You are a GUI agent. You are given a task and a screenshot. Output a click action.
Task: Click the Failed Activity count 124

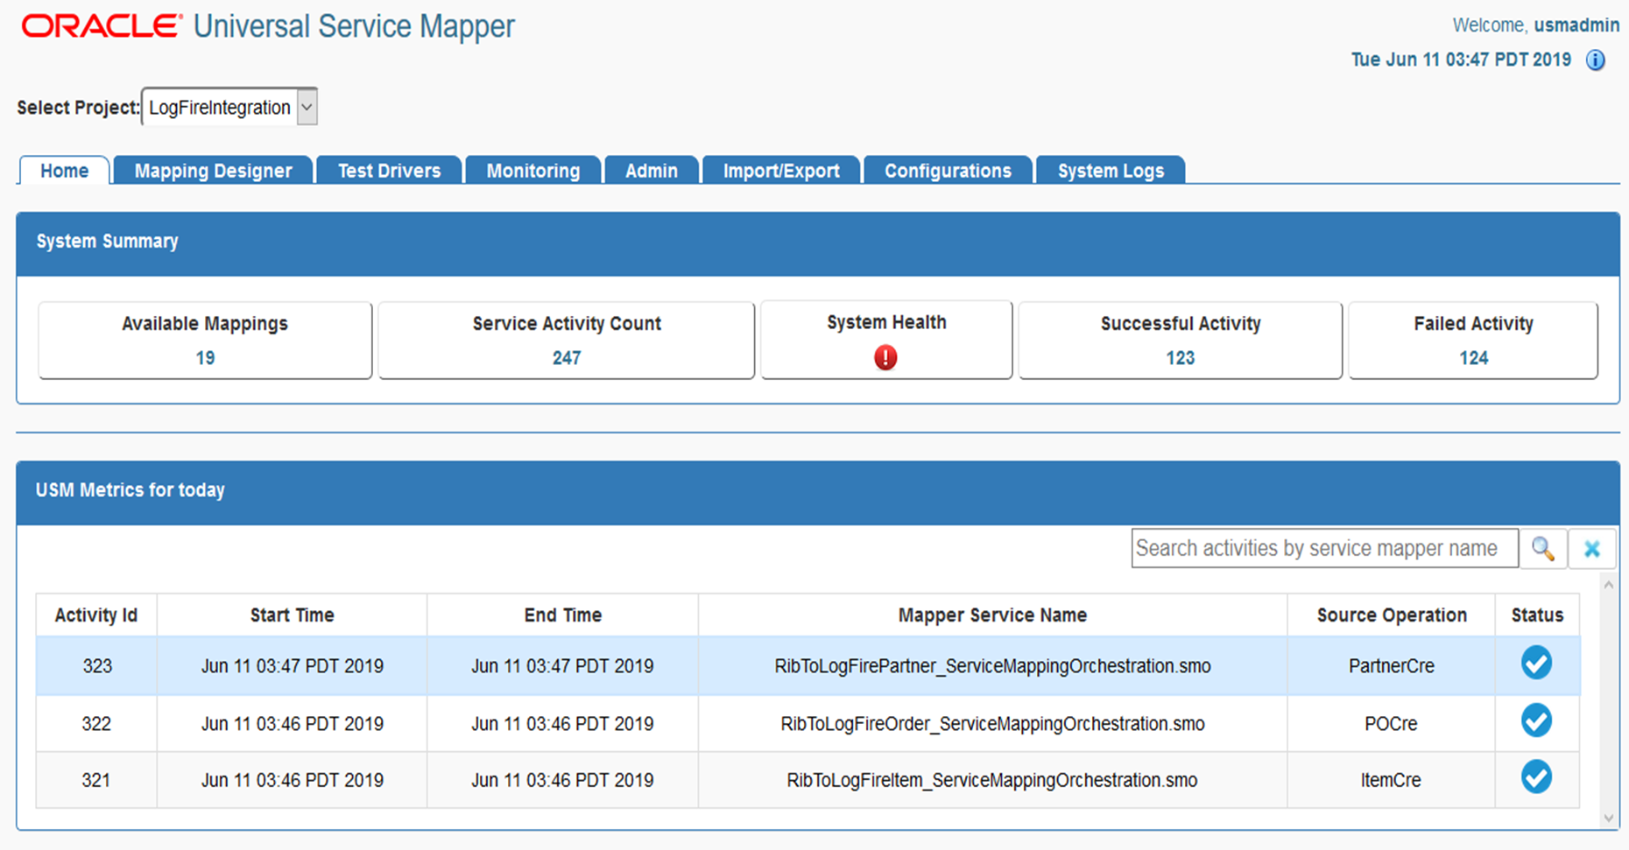click(x=1474, y=358)
